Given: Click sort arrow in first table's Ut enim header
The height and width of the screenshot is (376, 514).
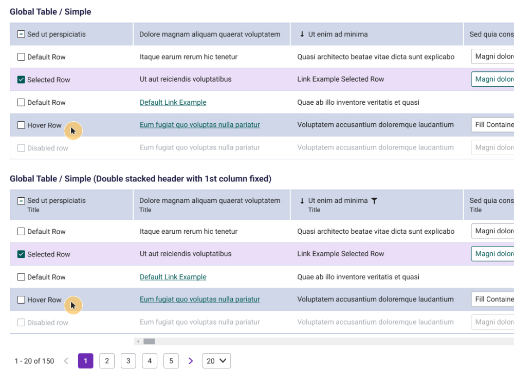Looking at the screenshot, I should pos(302,34).
